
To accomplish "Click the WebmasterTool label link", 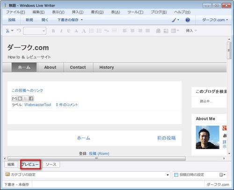I will point(38,105).
